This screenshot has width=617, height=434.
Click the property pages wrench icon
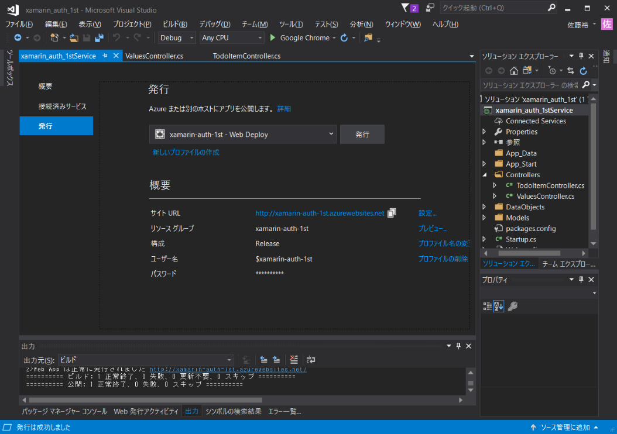tap(512, 306)
